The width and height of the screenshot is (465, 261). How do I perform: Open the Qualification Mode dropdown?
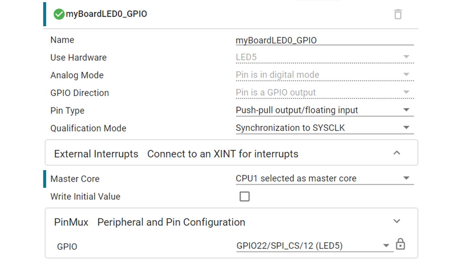[x=406, y=128]
